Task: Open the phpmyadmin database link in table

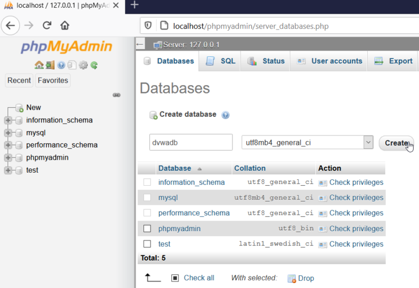Action: [x=179, y=229]
